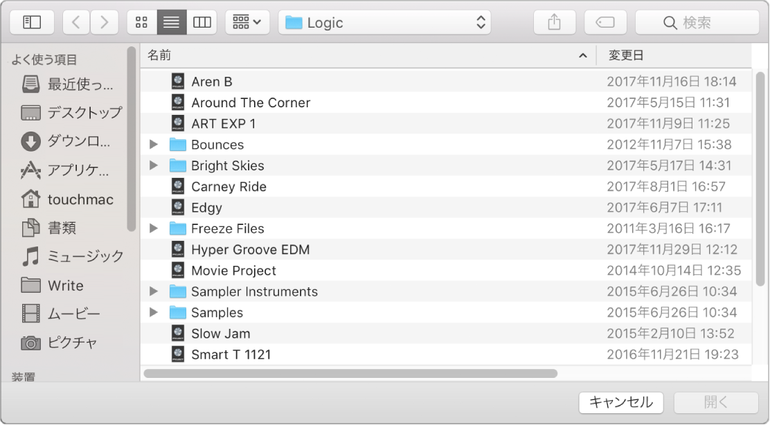
Task: Click in the 検索 search field
Action: (697, 23)
